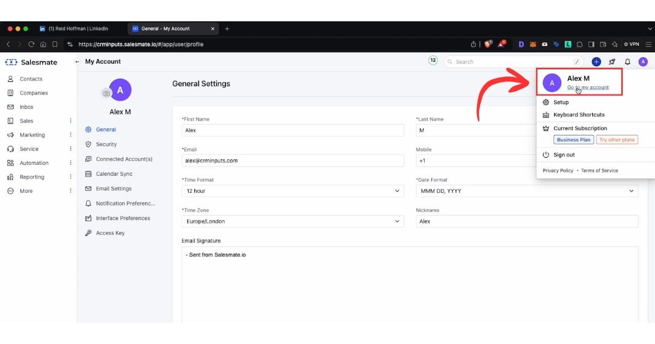The width and height of the screenshot is (655, 344).
Task: Click the share icon in the address bar
Action: coord(473,44)
